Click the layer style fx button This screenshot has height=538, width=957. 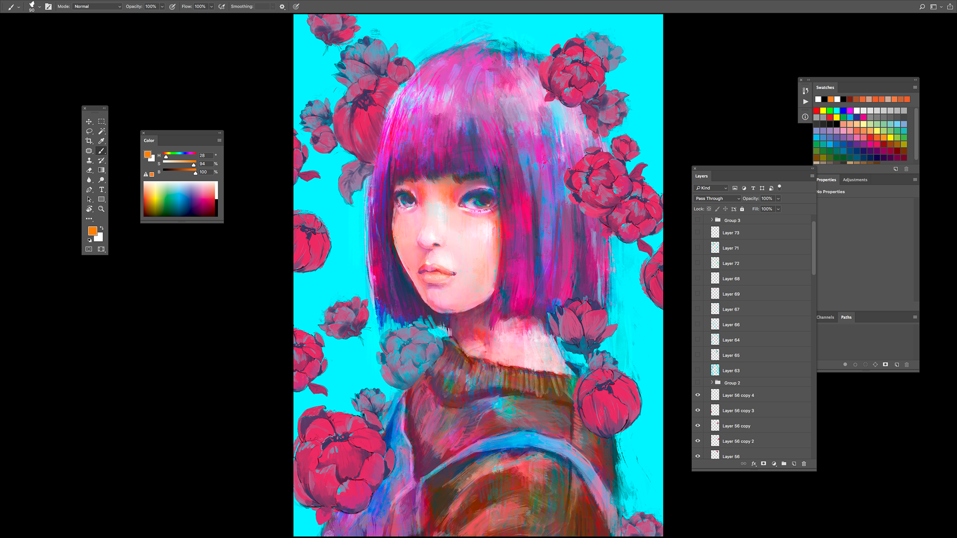[754, 464]
